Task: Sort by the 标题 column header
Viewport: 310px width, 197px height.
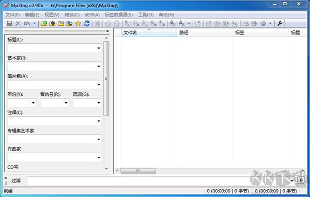Action: pyautogui.click(x=298, y=32)
